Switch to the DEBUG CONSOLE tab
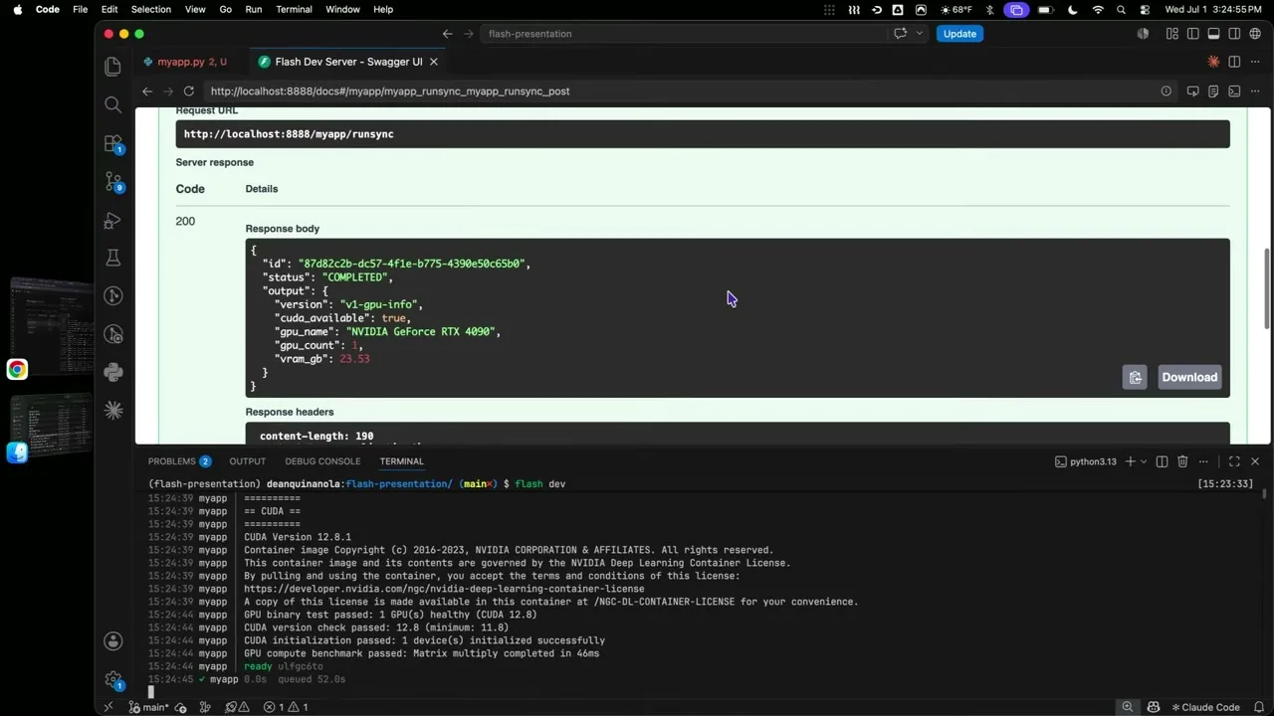 click(x=322, y=461)
